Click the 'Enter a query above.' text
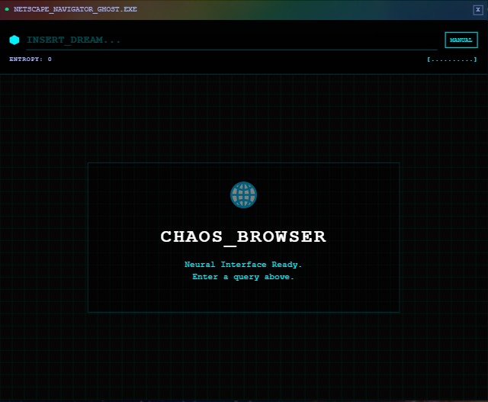This screenshot has height=402, width=488. click(x=243, y=277)
